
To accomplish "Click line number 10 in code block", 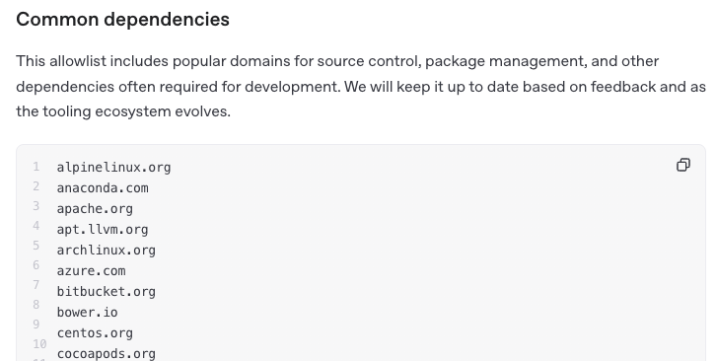I will [x=39, y=343].
